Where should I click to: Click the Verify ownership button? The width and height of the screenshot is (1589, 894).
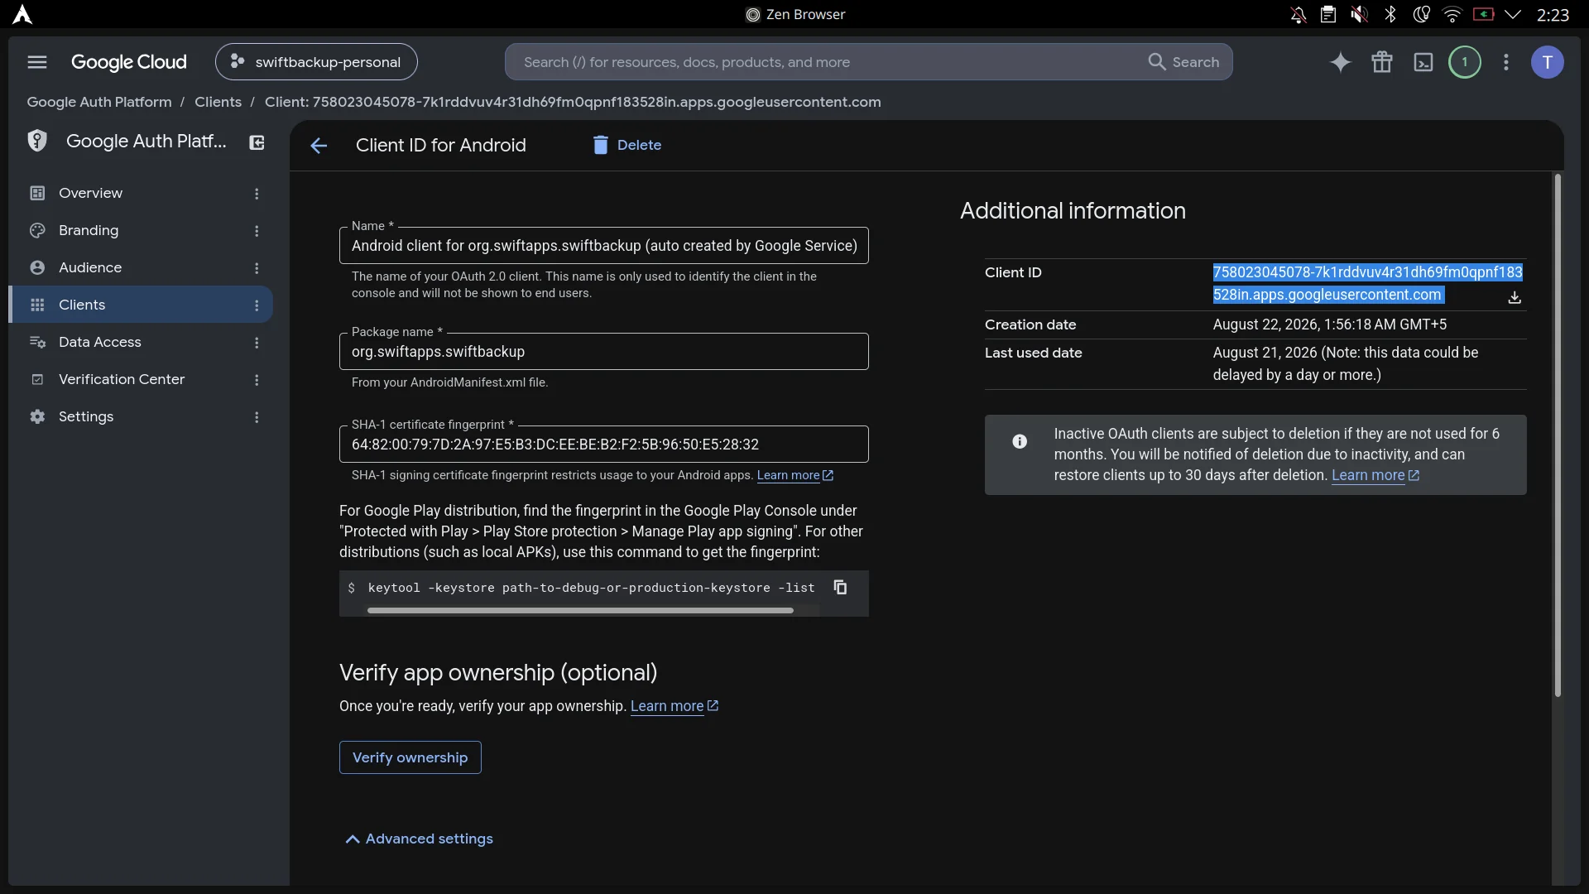click(x=410, y=757)
